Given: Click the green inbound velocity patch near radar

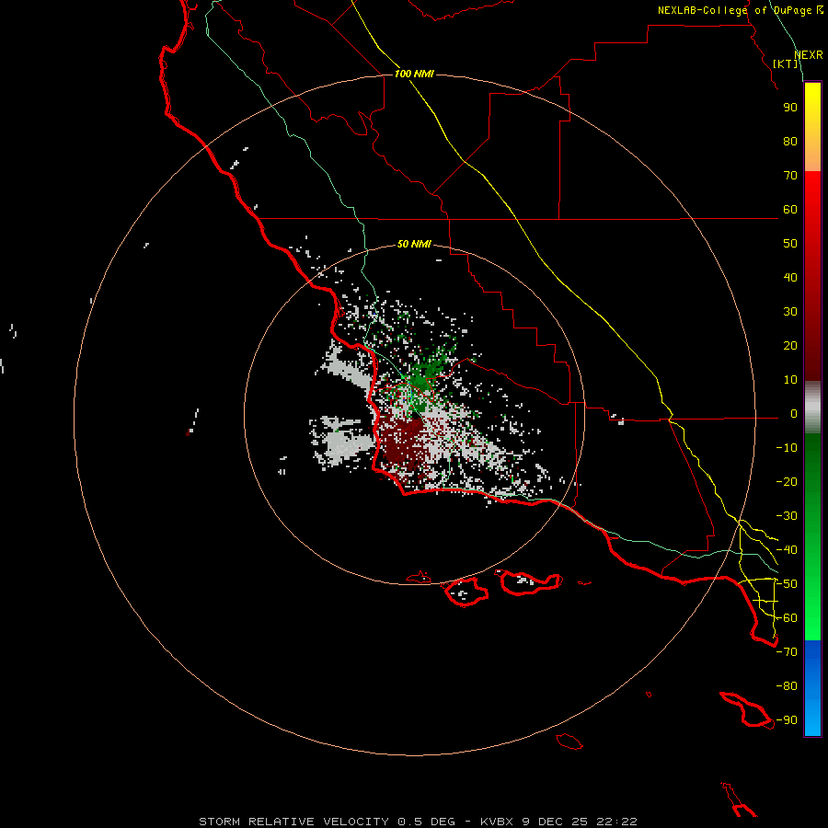Looking at the screenshot, I should (x=424, y=376).
